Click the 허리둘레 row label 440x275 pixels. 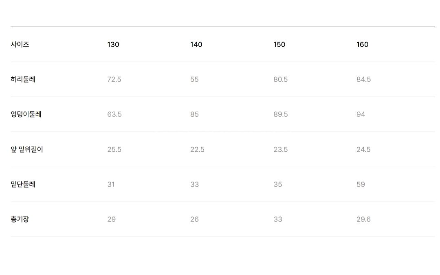23,79
